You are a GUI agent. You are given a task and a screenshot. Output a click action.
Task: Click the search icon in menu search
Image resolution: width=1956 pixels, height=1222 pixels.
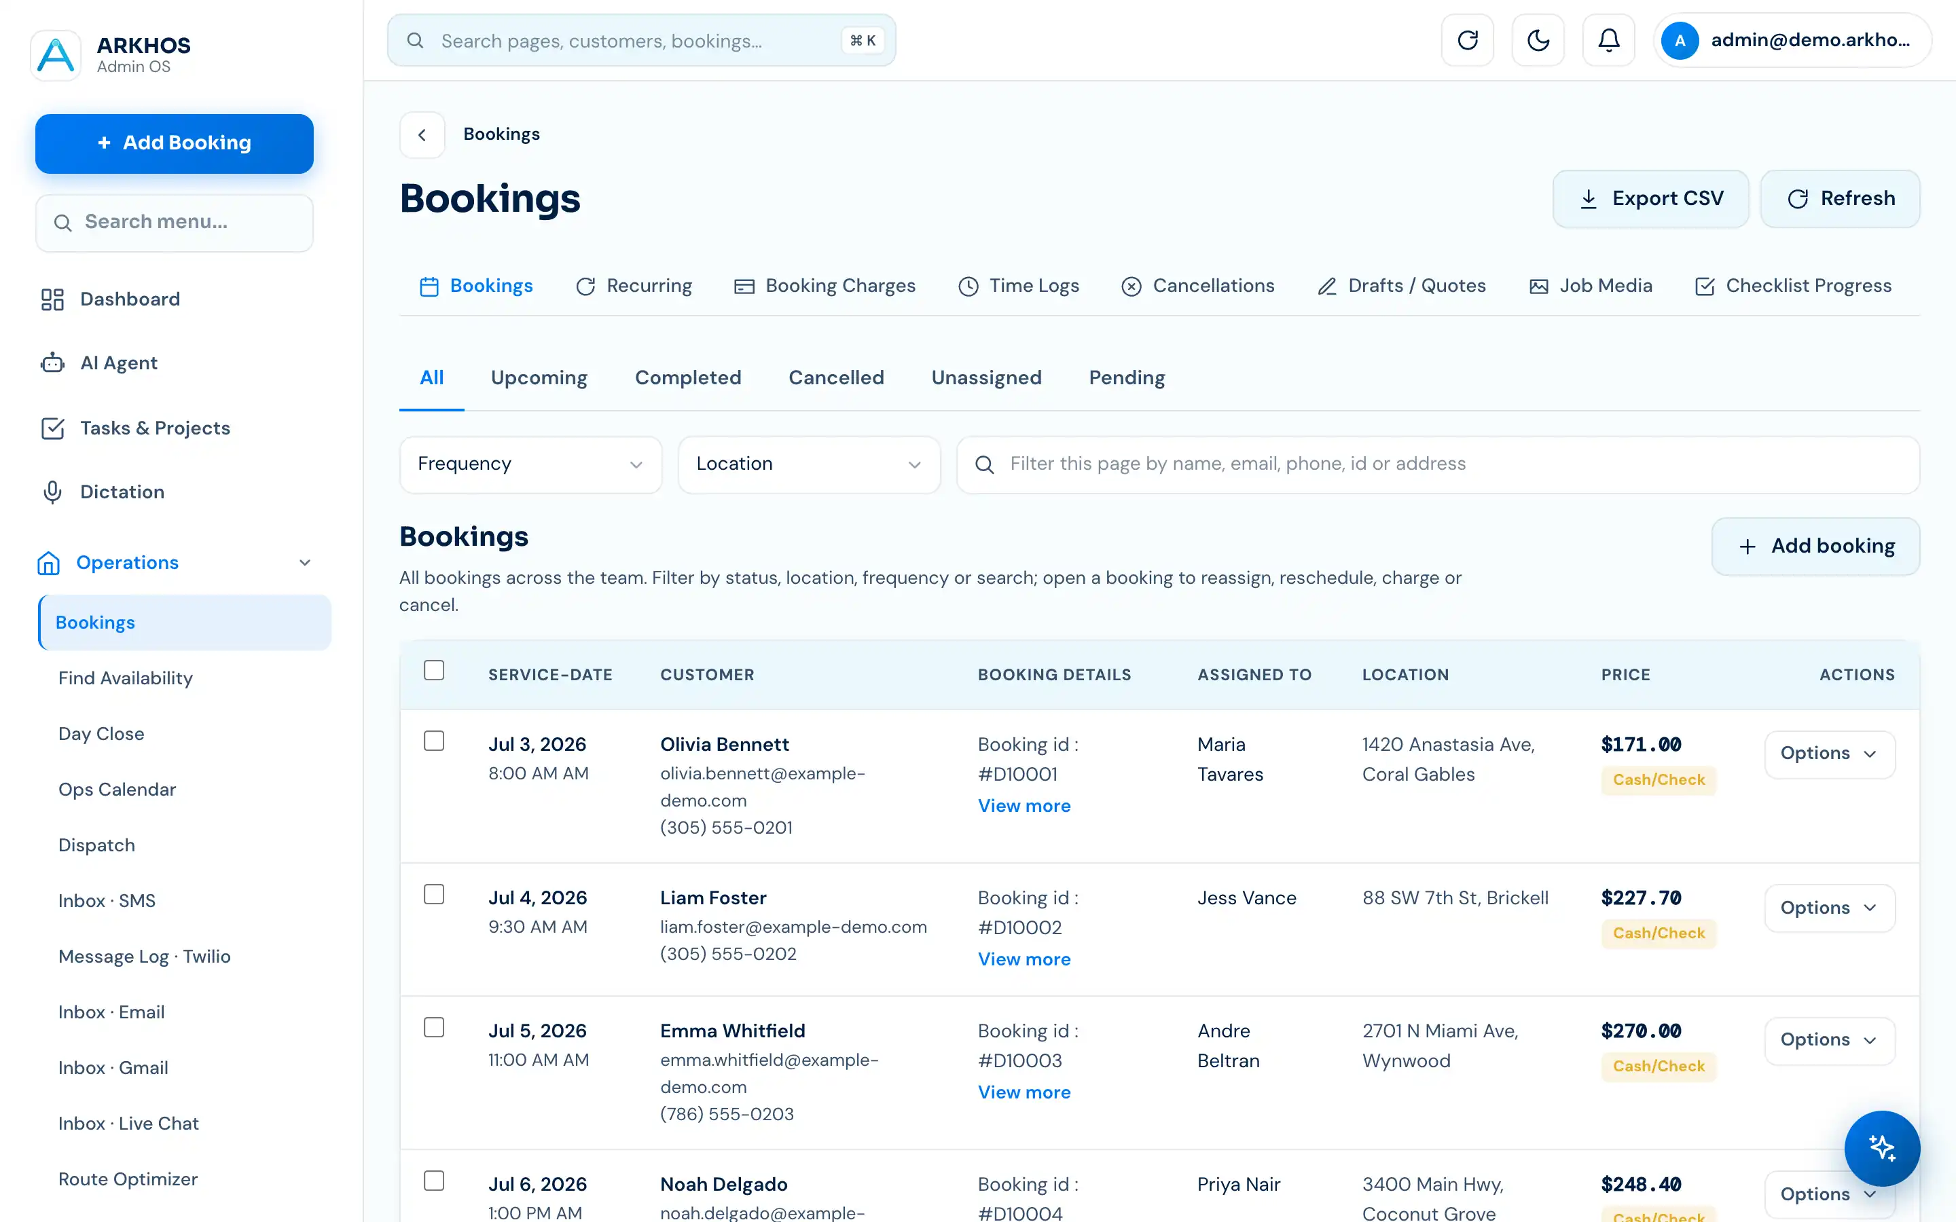pos(63,223)
